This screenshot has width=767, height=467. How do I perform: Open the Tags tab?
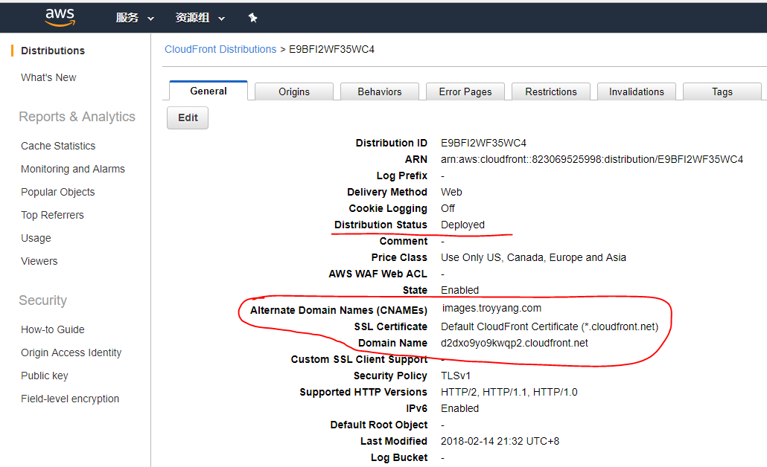pos(722,91)
